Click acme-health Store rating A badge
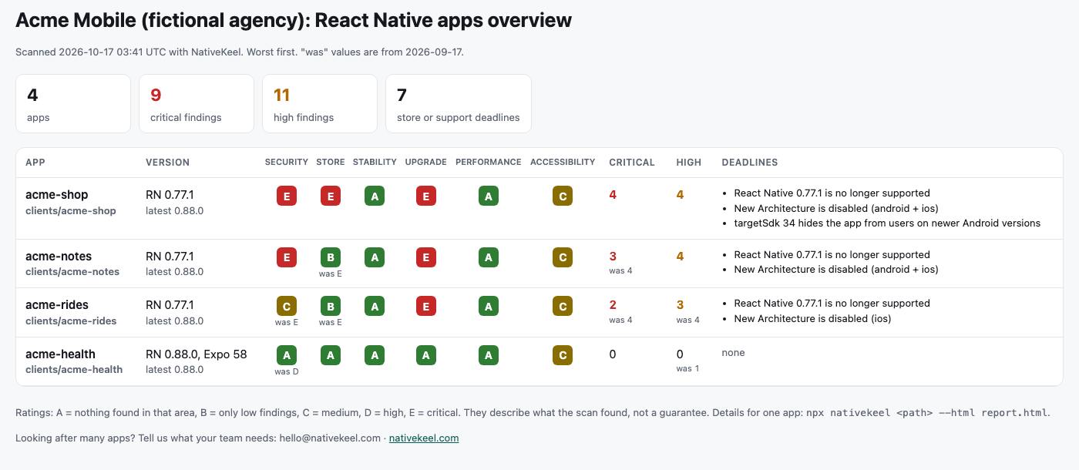The height and width of the screenshot is (470, 1079). [331, 354]
